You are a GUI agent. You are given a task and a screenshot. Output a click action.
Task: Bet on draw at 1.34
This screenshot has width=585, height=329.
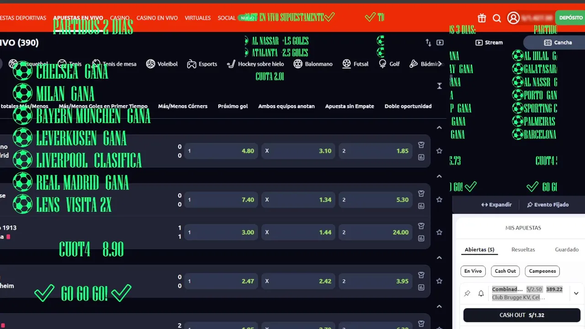tap(298, 200)
